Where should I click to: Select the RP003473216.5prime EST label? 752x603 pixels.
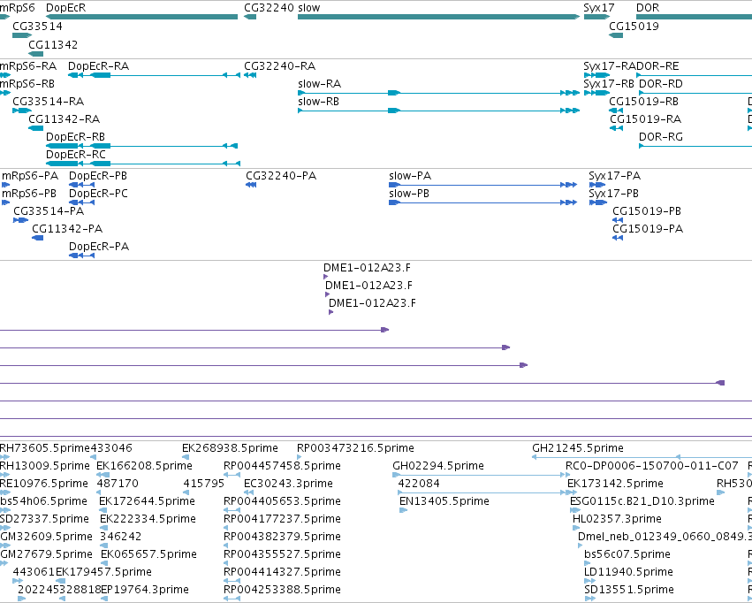[x=355, y=448]
